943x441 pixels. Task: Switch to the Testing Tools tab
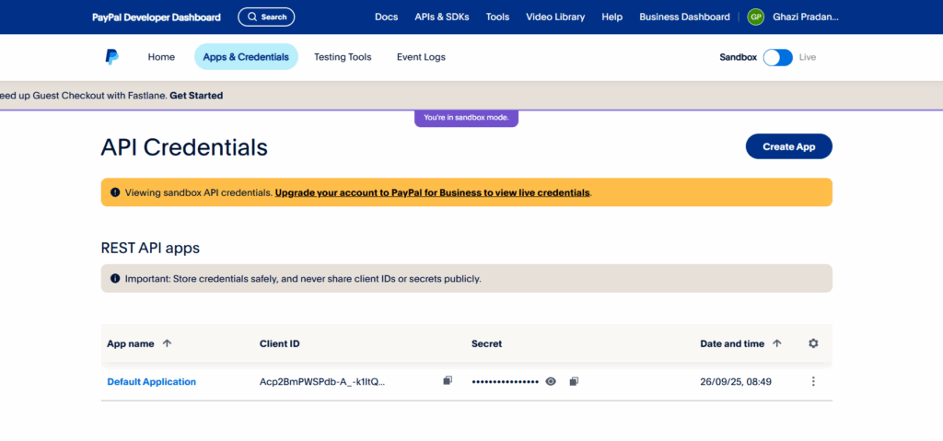[x=343, y=57]
